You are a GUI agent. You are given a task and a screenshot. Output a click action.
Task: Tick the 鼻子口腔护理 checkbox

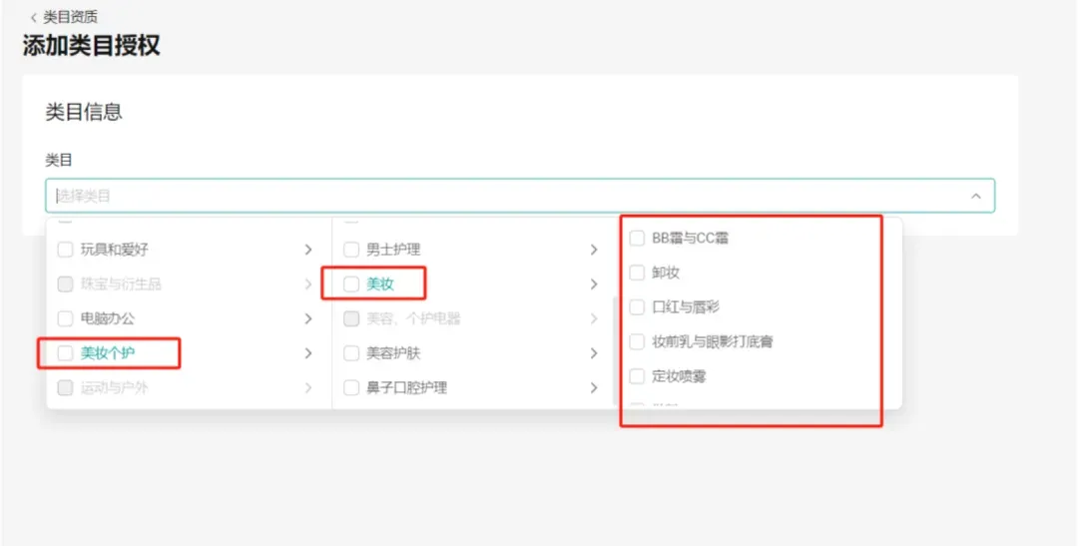(351, 388)
